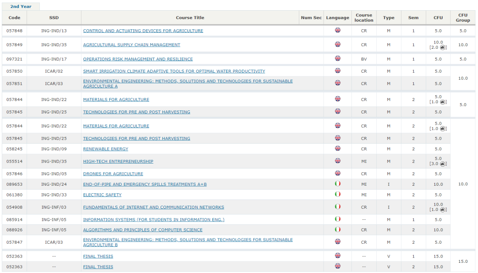The image size is (478, 273).
Task: Click course code 057848
Action: 14,31
